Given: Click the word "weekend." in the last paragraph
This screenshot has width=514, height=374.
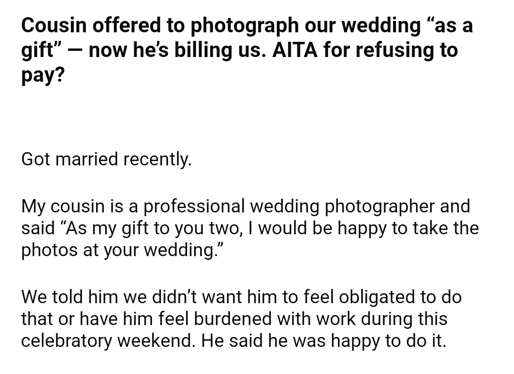Looking at the screenshot, I should click(157, 341).
